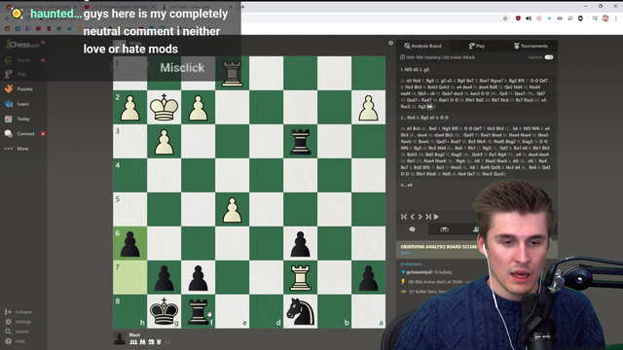Click the Facebook bookmark icon in bookmarks bar
The width and height of the screenshot is (623, 350).
18,28
